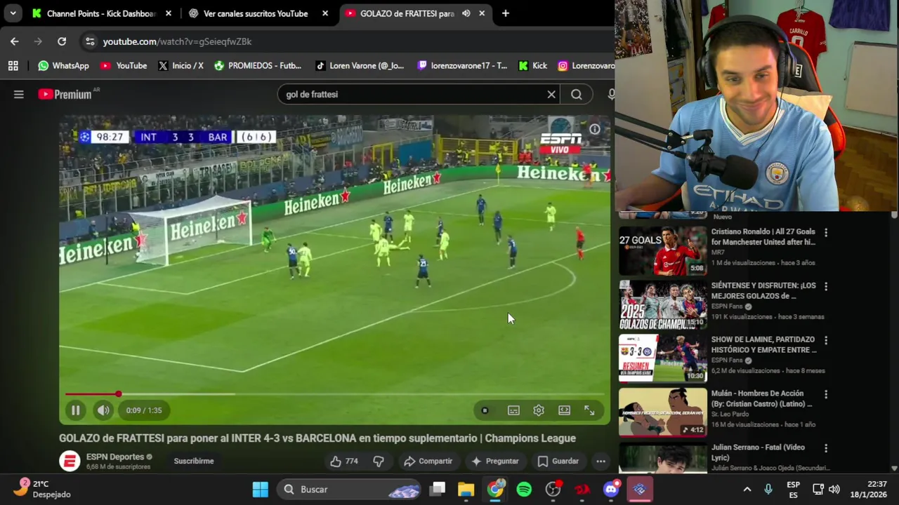Open the SHOW DE LAMINE video title

763,344
